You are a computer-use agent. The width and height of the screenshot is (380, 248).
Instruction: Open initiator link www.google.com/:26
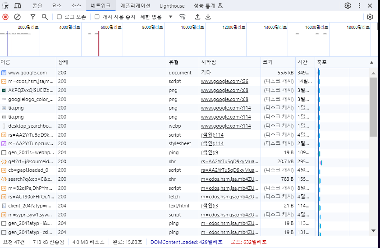(224, 82)
